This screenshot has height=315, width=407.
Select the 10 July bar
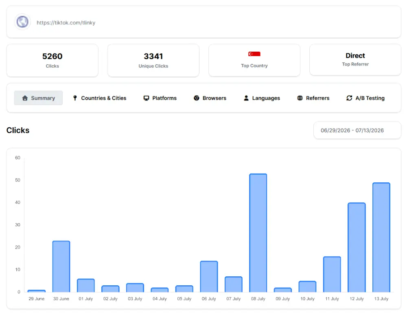308,287
